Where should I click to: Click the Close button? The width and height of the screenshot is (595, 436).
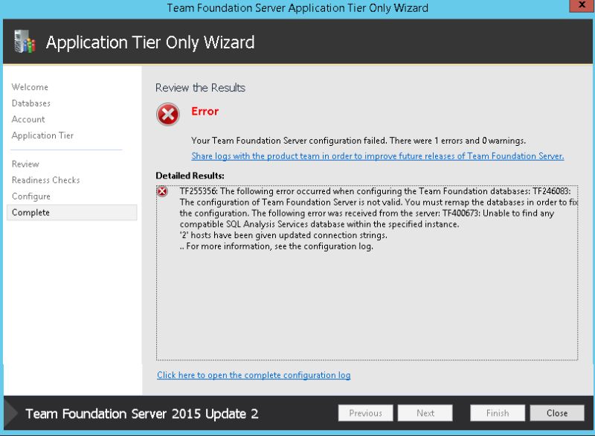(557, 413)
